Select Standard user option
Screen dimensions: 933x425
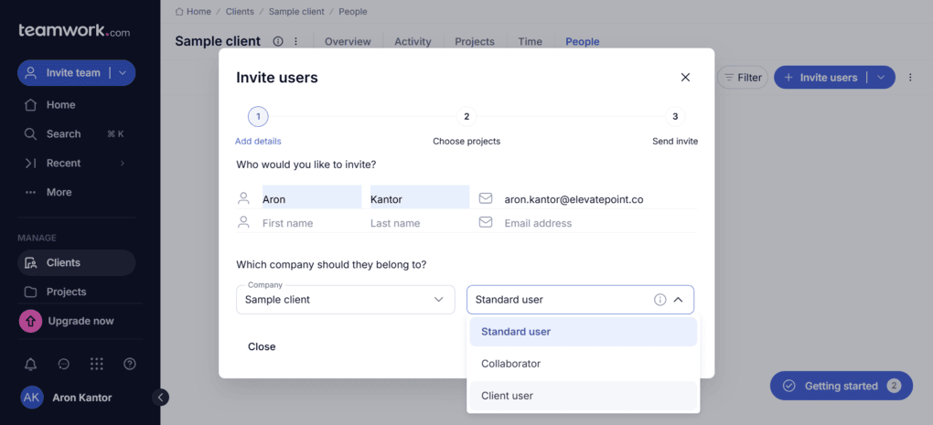584,332
